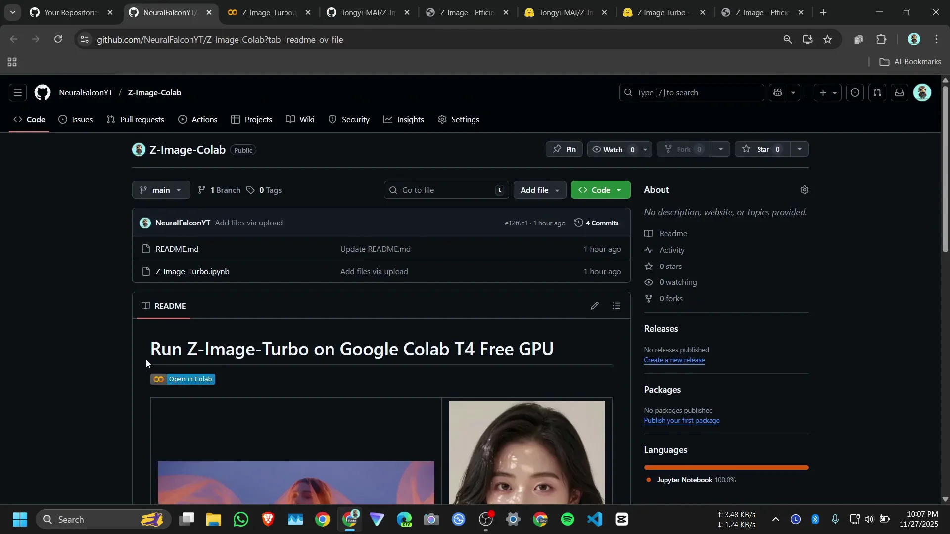Viewport: 950px width, 534px height.
Task: Click the orange Jupyter Notebook language bar
Action: coord(726,468)
